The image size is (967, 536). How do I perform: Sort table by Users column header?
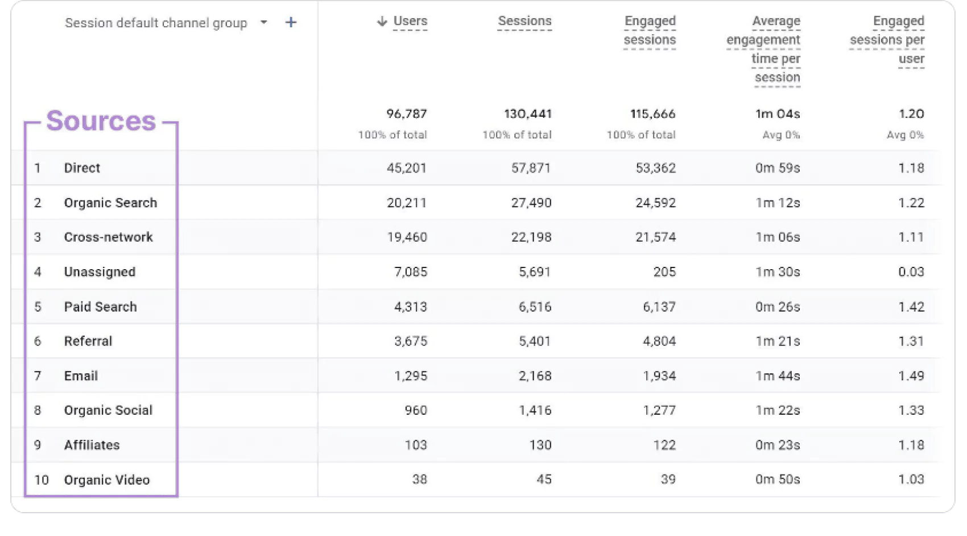pyautogui.click(x=410, y=22)
